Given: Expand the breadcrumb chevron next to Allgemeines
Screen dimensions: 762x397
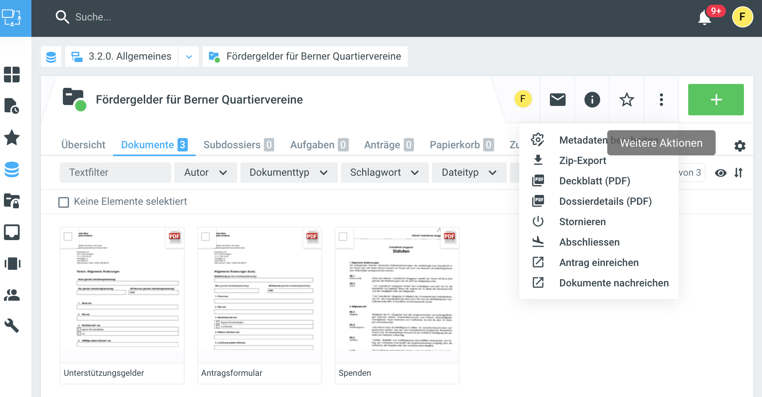Looking at the screenshot, I should point(189,56).
